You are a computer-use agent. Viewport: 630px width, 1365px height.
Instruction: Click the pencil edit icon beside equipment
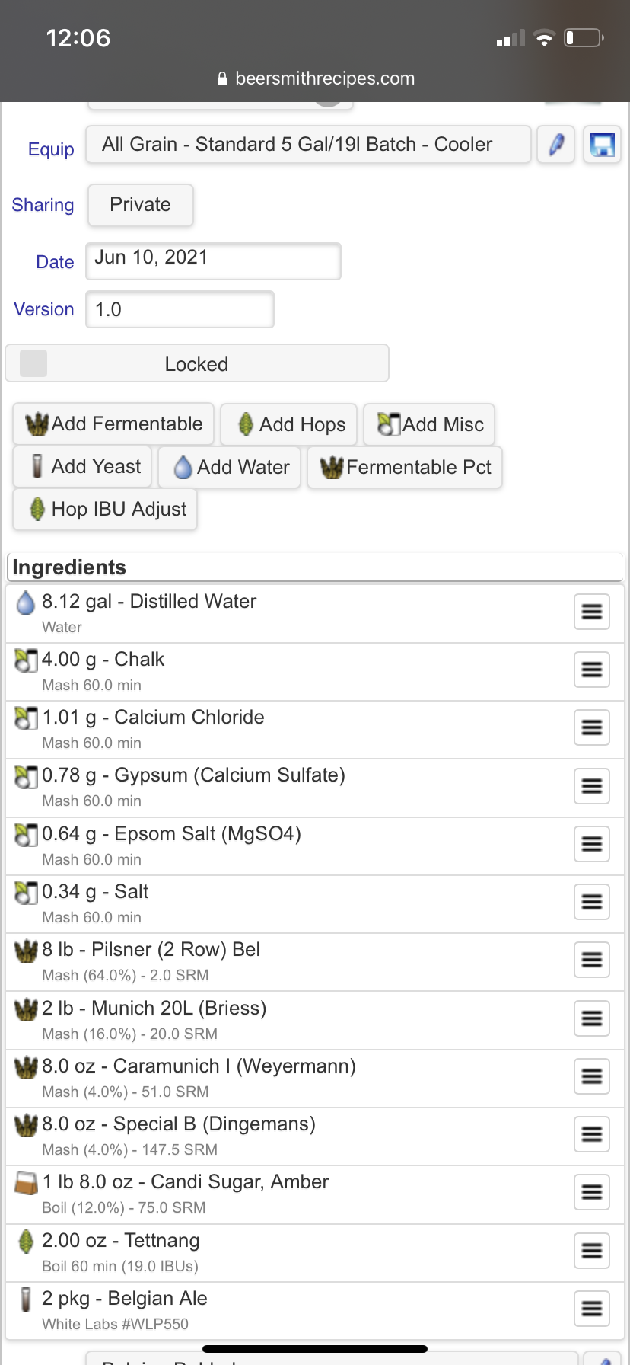[555, 145]
